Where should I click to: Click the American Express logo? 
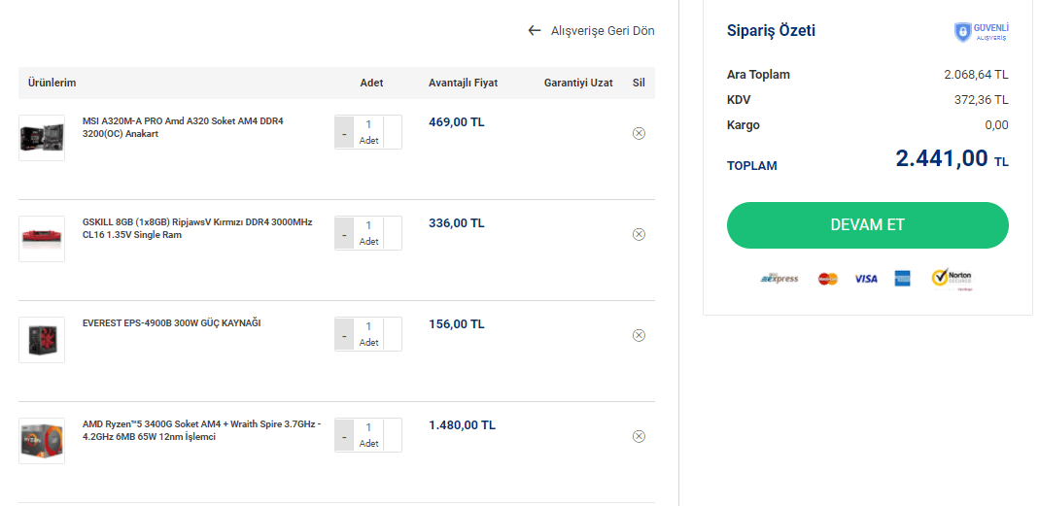(x=902, y=279)
